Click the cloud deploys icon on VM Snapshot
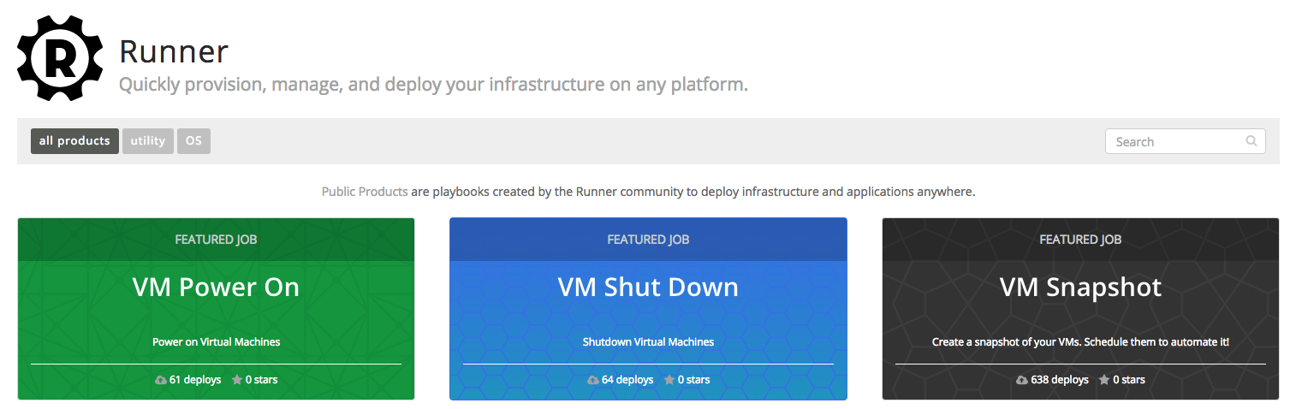 click(x=1022, y=380)
